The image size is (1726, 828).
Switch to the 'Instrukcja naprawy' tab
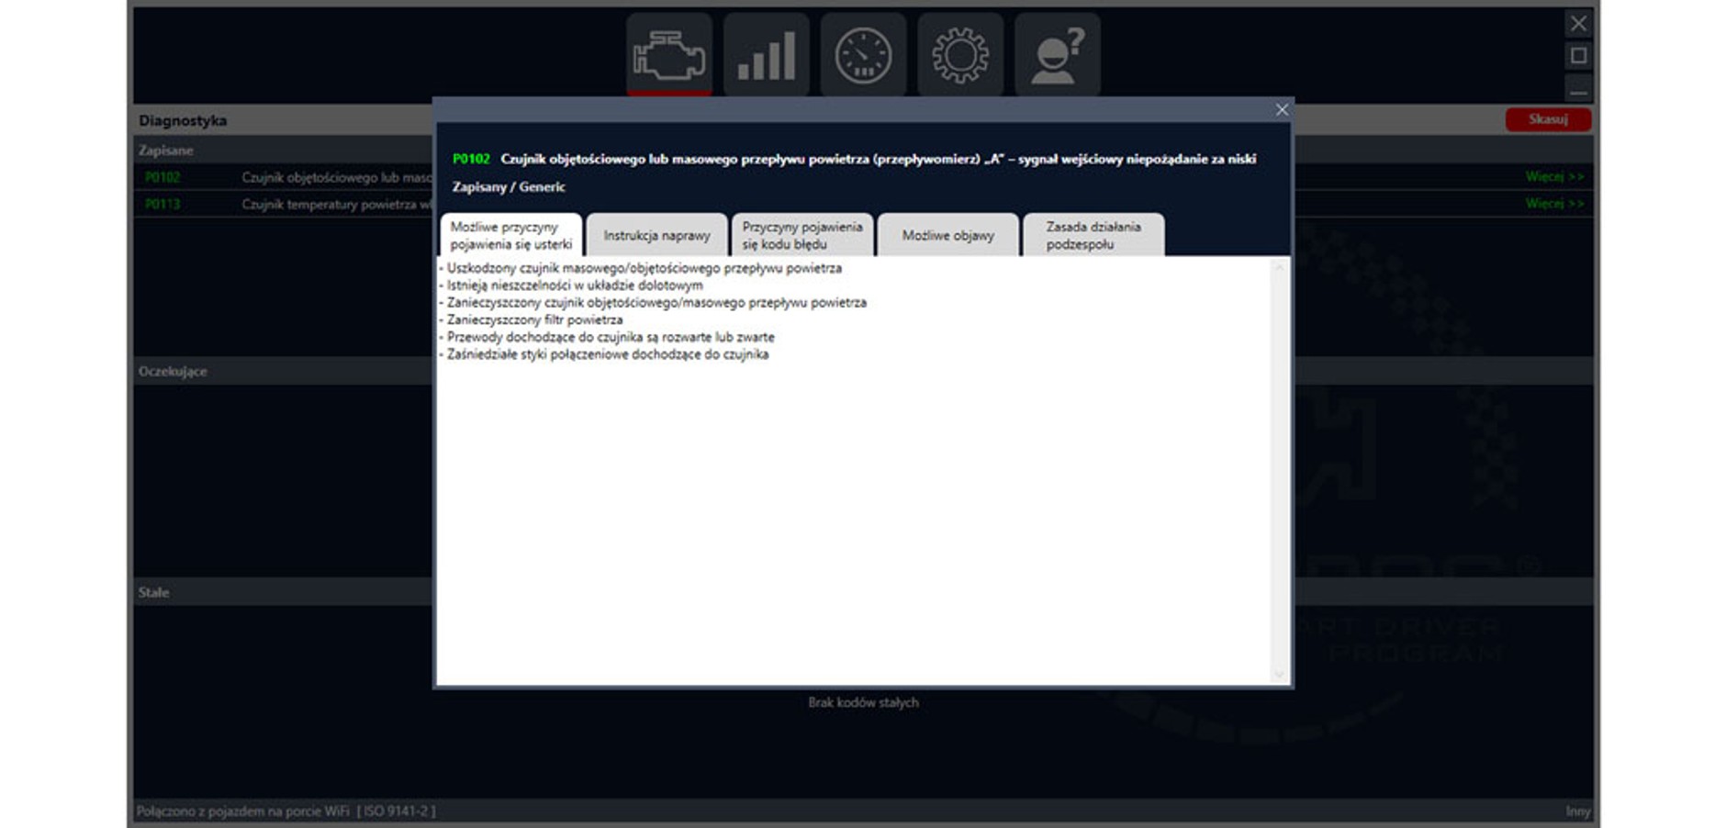pyautogui.click(x=656, y=236)
